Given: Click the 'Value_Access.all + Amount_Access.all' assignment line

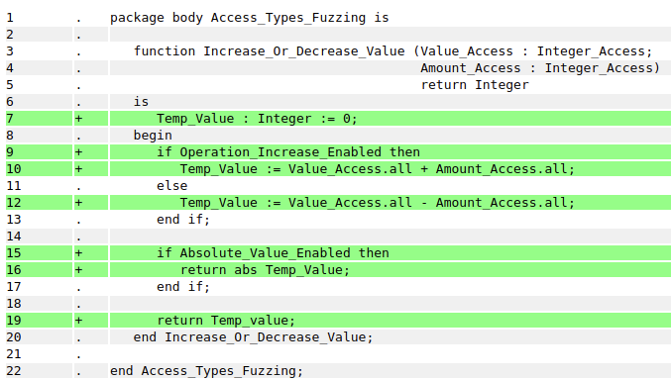Looking at the screenshot, I should (x=377, y=169).
